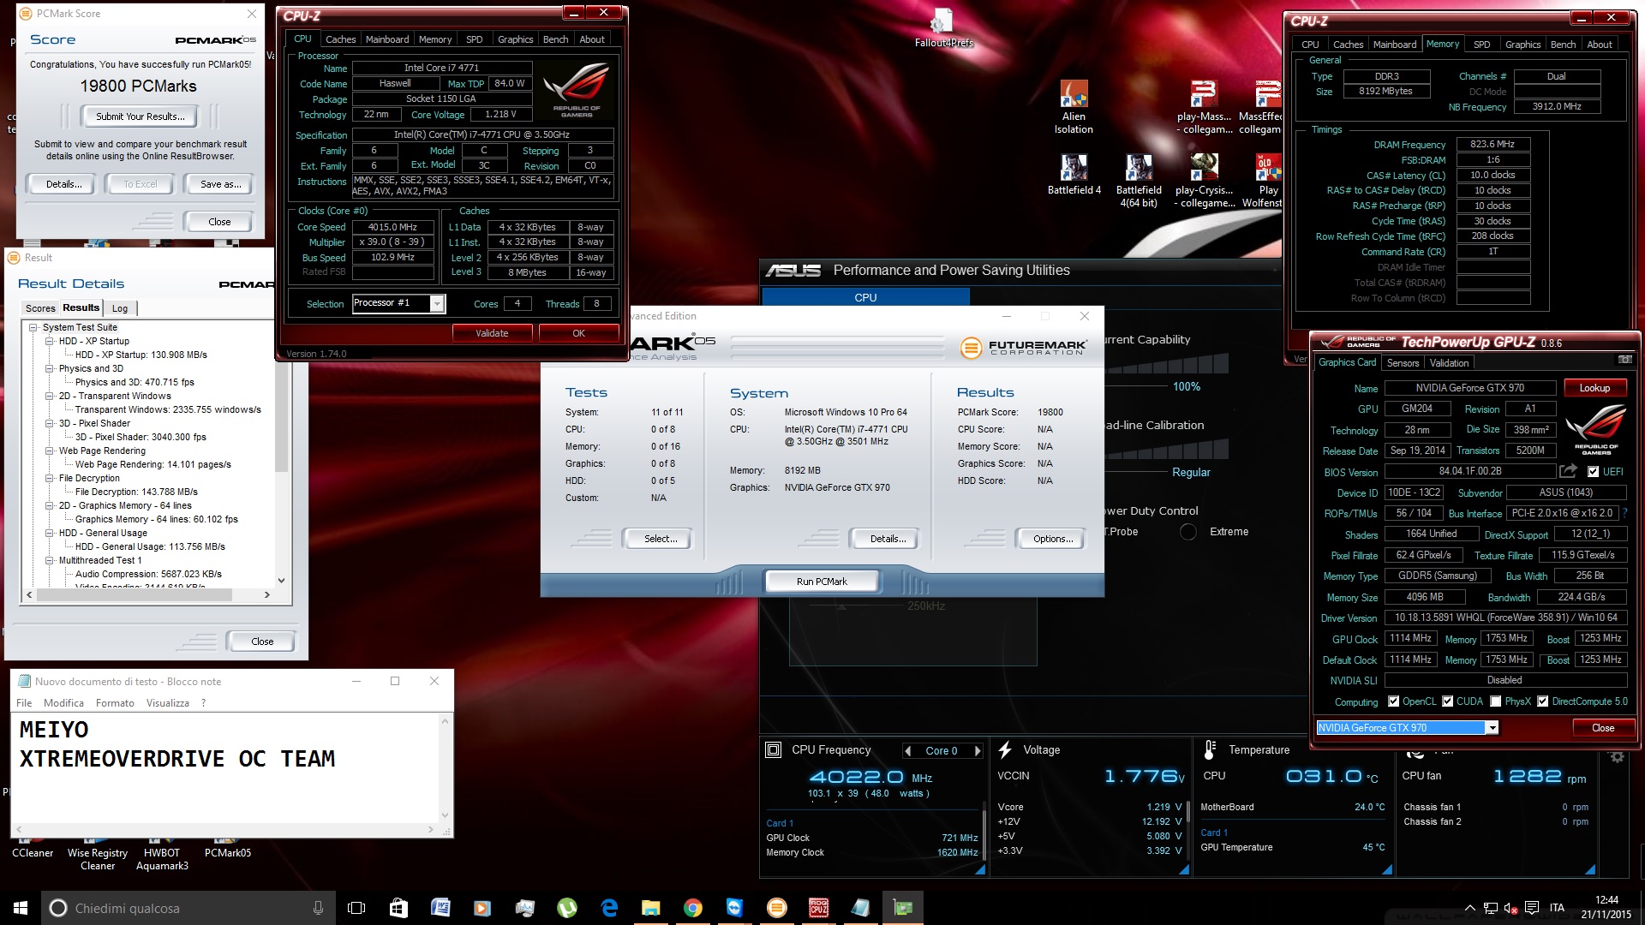The width and height of the screenshot is (1645, 925).
Task: Toggle the OpenCL checkbox in GPU-Z
Action: click(1393, 701)
